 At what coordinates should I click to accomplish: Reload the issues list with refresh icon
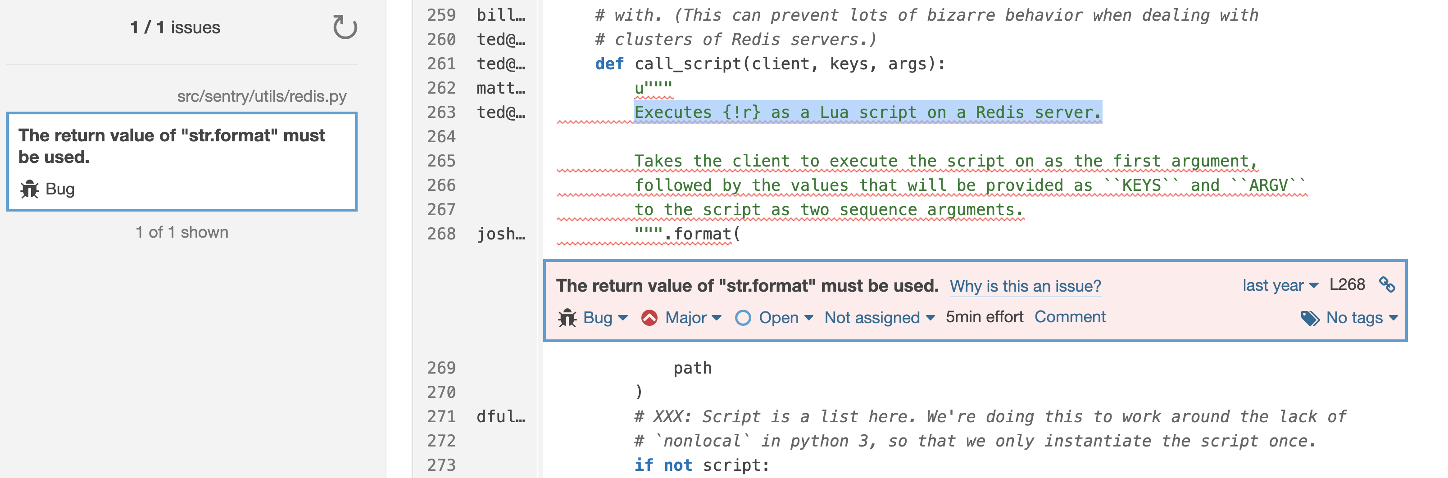(345, 27)
